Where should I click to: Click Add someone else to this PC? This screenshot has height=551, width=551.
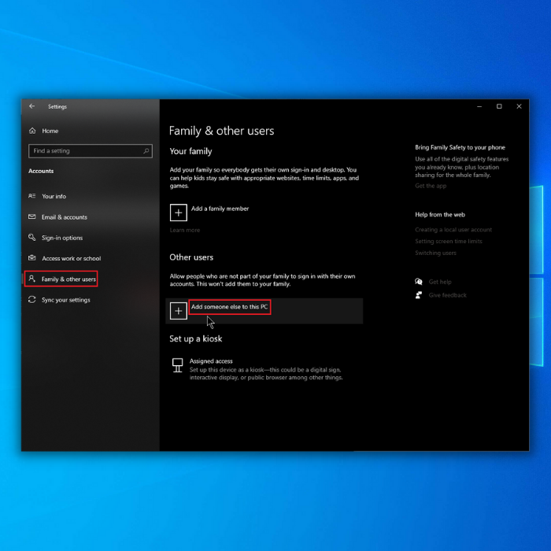[x=230, y=307]
